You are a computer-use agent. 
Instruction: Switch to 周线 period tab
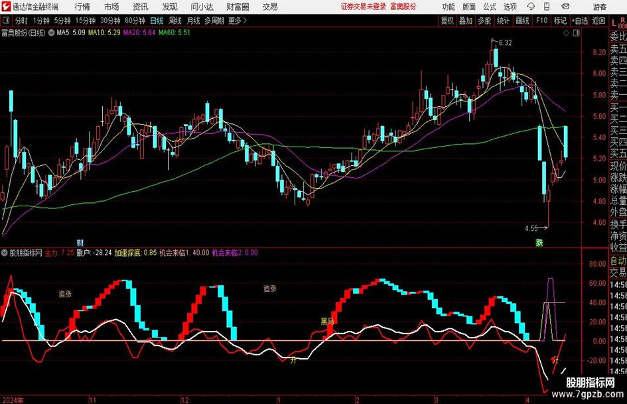[174, 21]
